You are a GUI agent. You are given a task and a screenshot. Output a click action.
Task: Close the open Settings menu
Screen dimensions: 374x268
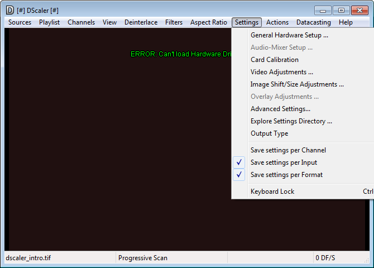click(247, 22)
